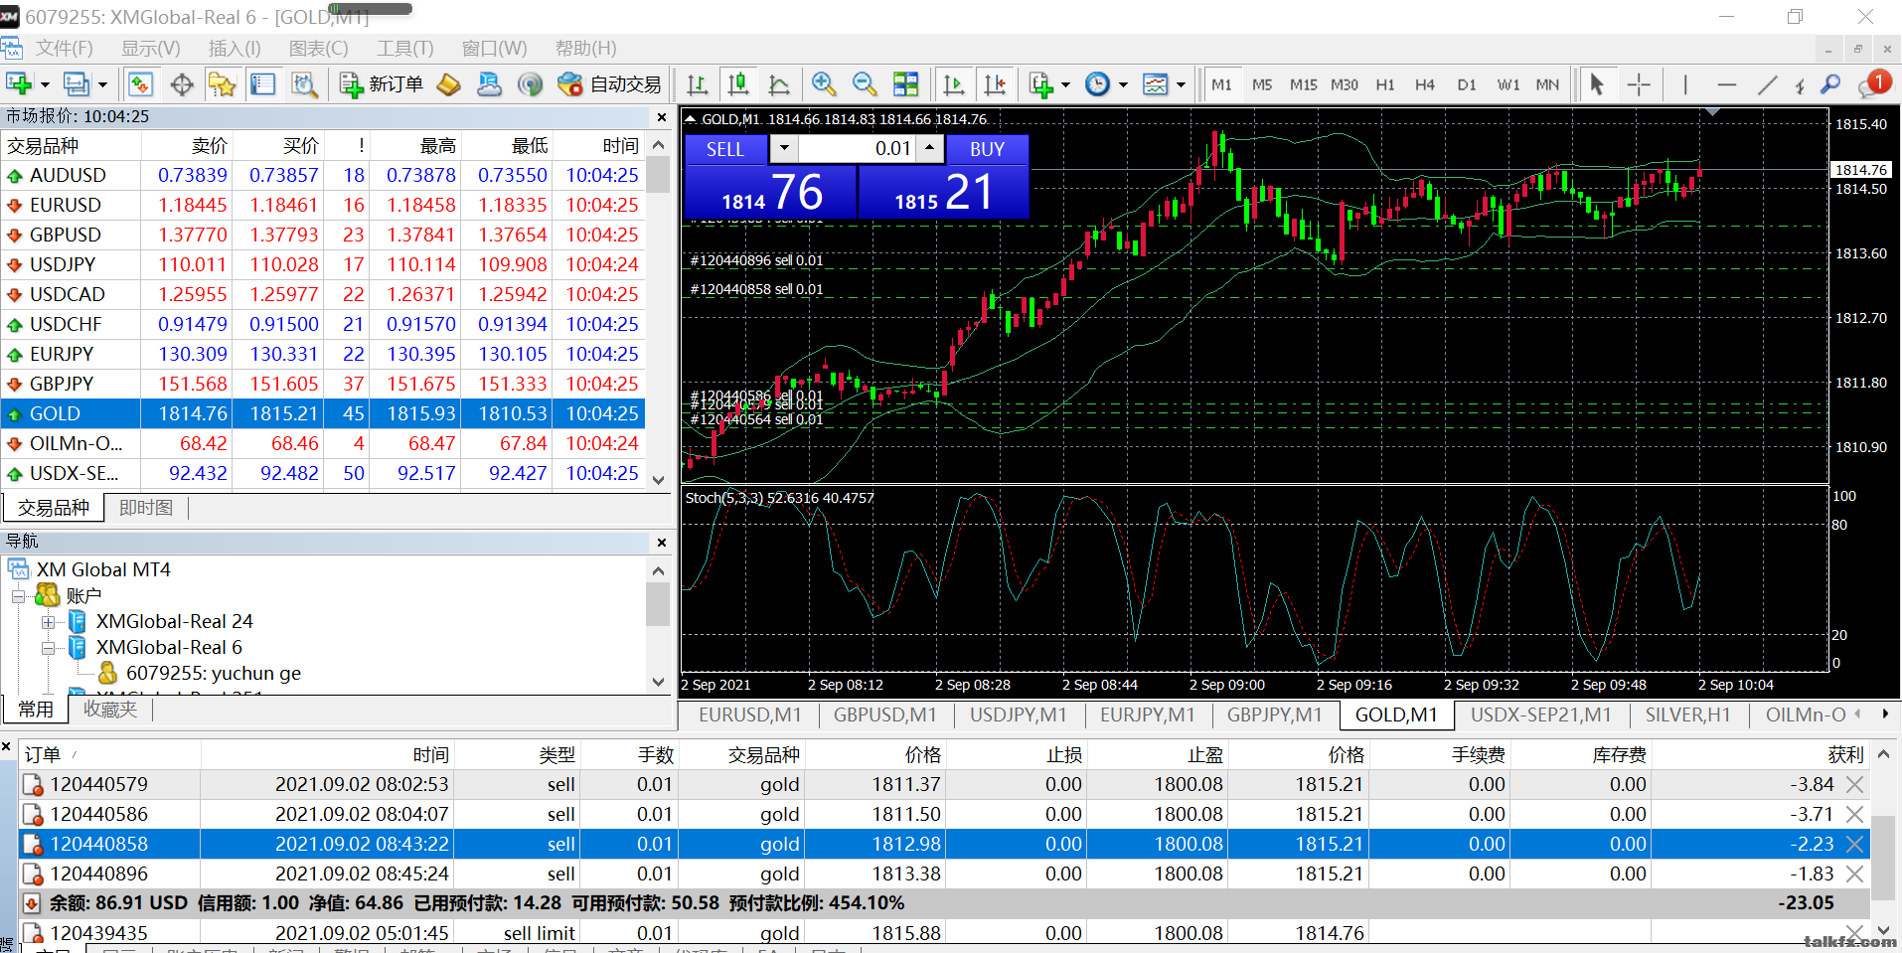The width and height of the screenshot is (1902, 953).
Task: Click the SELL 1814.76 one-click button
Action: click(x=771, y=192)
